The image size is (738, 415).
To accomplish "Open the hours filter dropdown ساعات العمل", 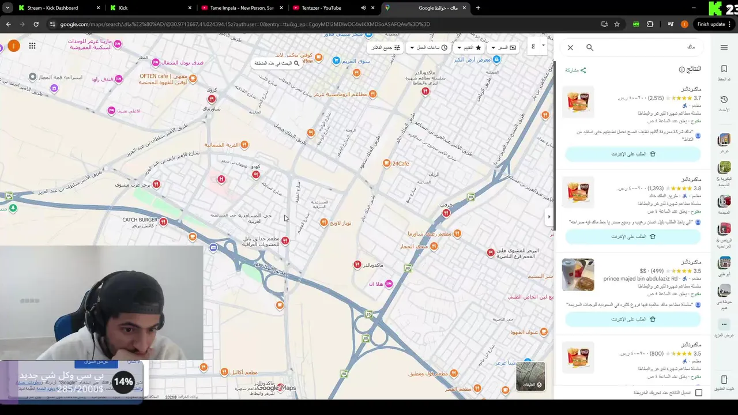I will [x=430, y=47].
